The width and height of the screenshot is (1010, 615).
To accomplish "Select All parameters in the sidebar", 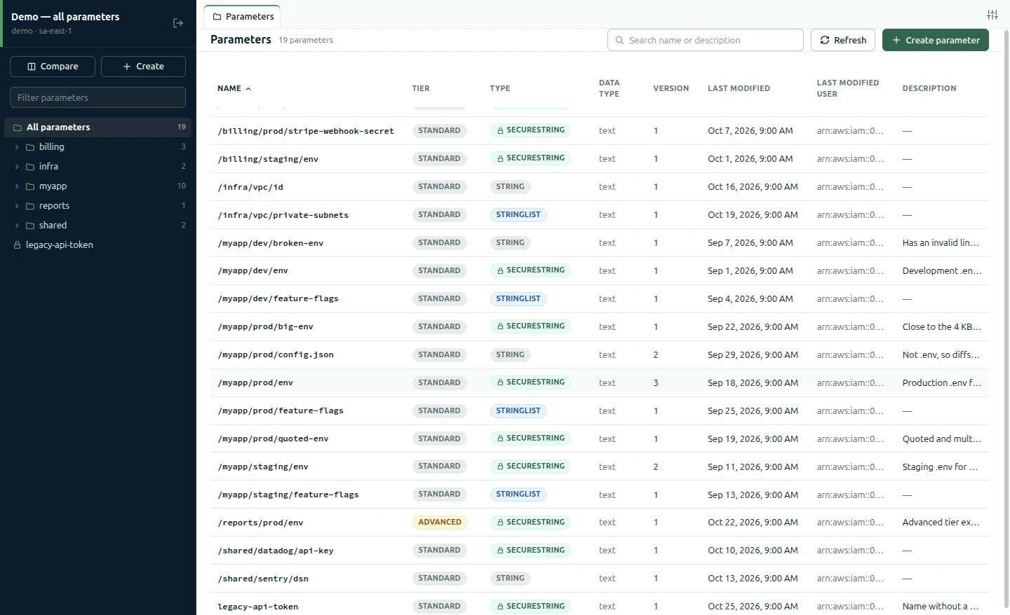I will [98, 127].
